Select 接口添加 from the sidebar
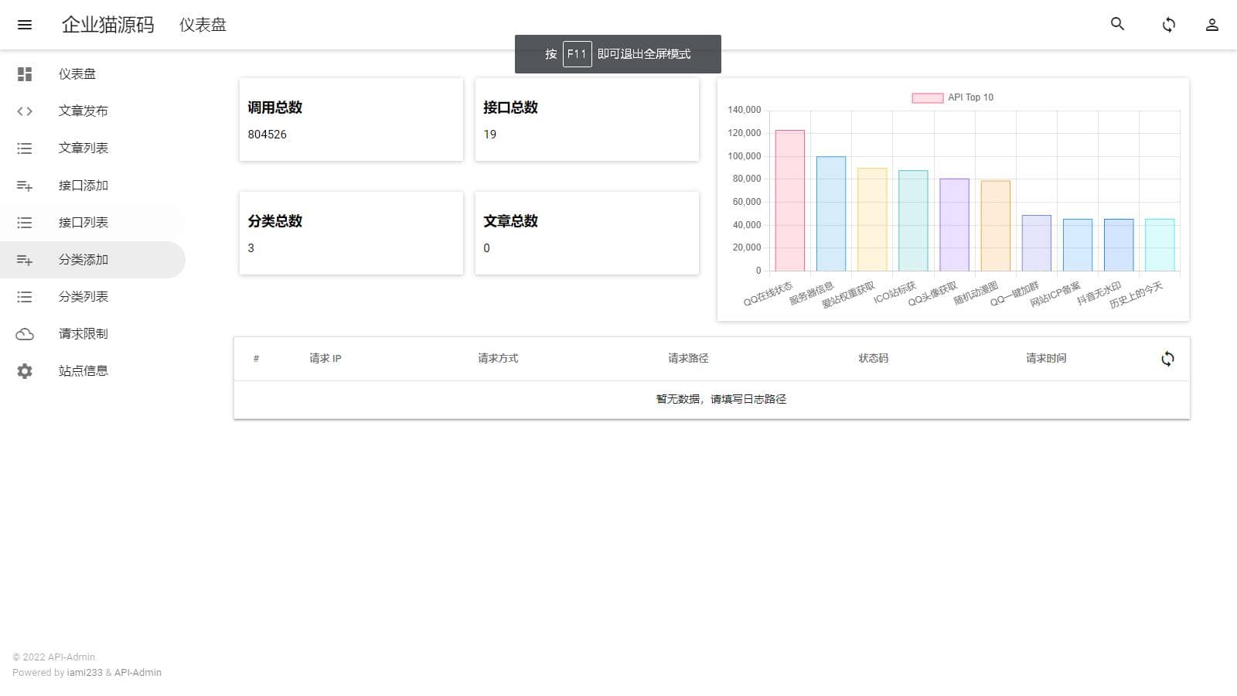 click(x=83, y=186)
